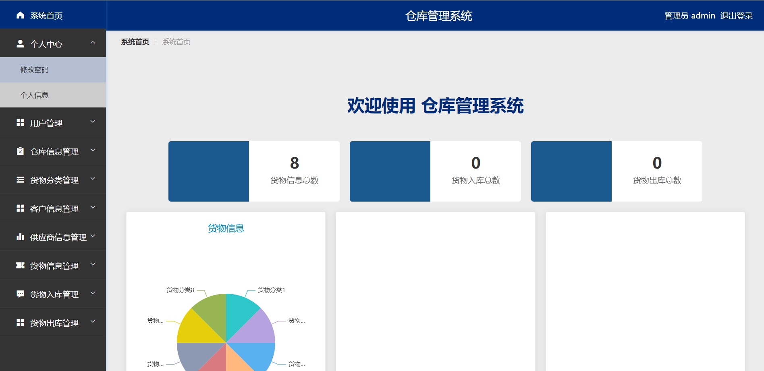Open the 仓库信息管理 menu label
The height and width of the screenshot is (371, 764).
(x=54, y=152)
